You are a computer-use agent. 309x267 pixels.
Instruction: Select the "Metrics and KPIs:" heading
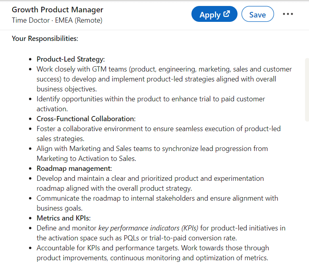pyautogui.click(x=64, y=218)
